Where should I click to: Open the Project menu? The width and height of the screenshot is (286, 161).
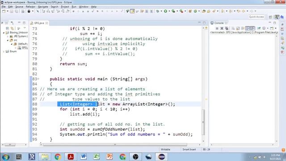[65, 7]
